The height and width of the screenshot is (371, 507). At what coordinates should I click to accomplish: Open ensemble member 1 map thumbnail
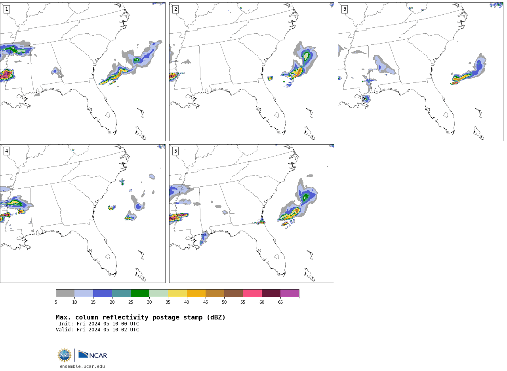point(82,72)
